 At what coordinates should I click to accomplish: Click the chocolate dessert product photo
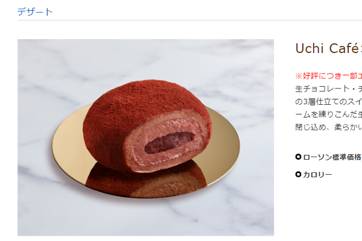tap(145, 137)
